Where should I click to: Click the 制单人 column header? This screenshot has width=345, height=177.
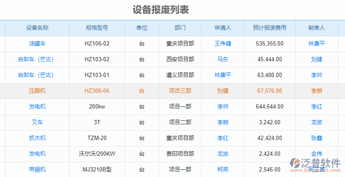click(x=316, y=28)
